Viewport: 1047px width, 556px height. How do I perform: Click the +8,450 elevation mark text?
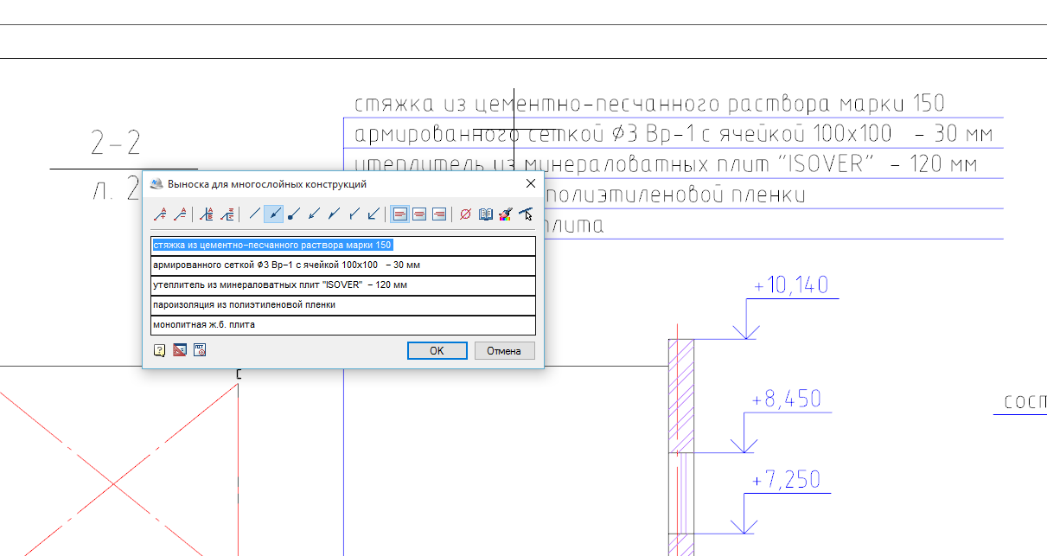787,400
